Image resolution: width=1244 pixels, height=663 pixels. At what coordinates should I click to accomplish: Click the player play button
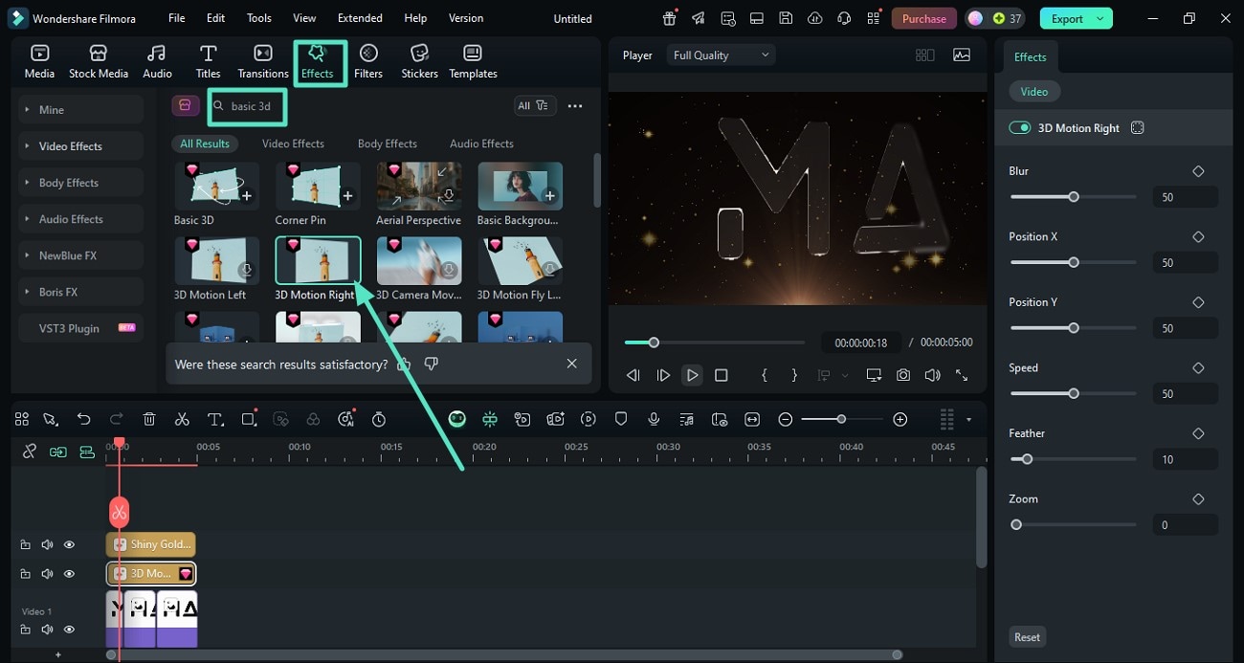click(x=692, y=376)
